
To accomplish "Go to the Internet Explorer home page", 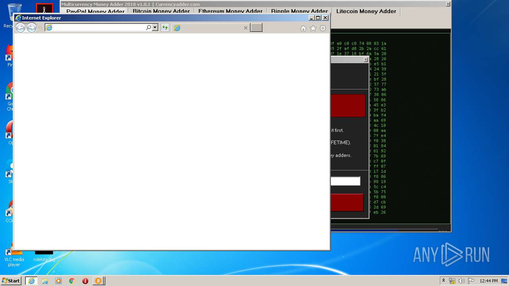I will [303, 28].
